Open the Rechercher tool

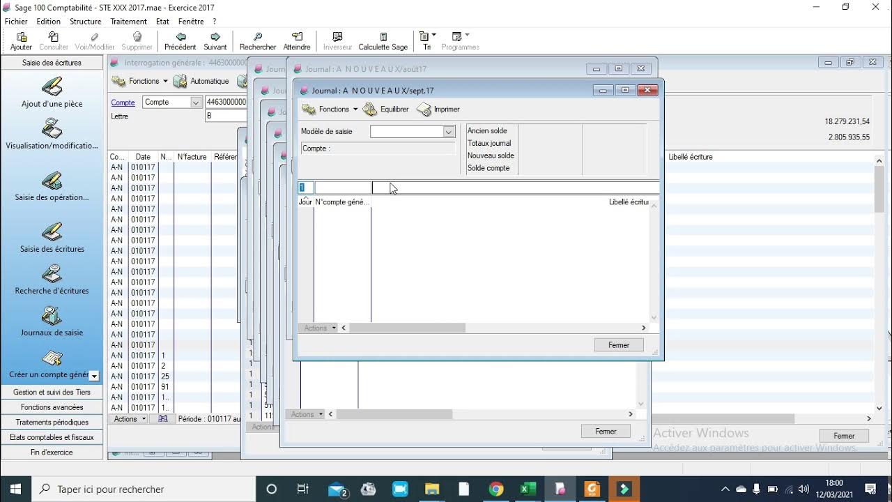coord(258,41)
